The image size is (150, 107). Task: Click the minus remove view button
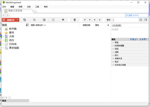click(9, 98)
